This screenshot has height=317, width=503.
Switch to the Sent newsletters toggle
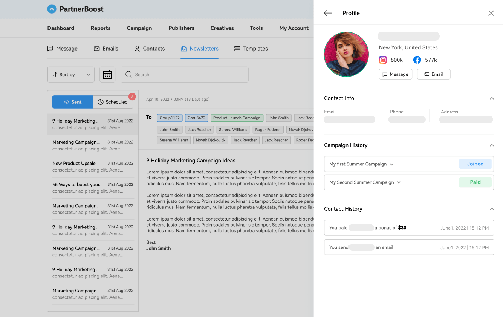72,102
